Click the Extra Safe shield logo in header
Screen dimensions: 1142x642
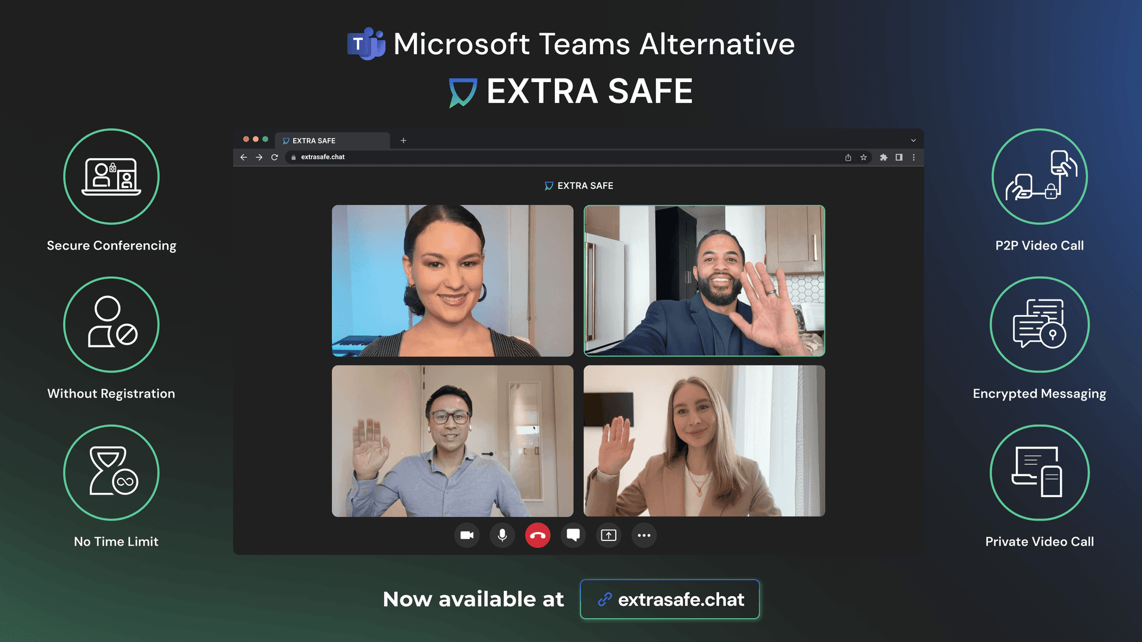(x=463, y=93)
